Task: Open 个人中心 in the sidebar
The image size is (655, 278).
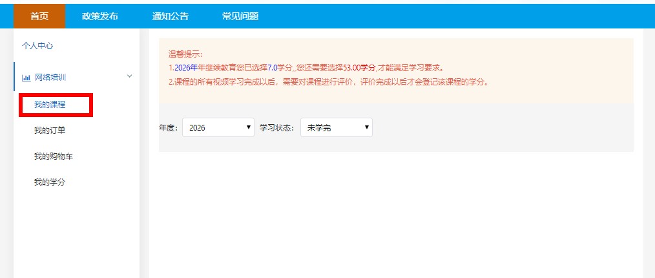Action: 37,46
